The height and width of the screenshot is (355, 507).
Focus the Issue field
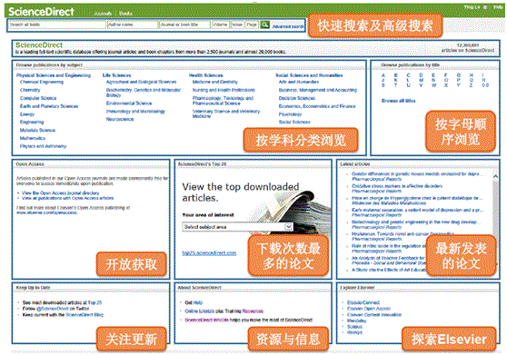point(237,25)
